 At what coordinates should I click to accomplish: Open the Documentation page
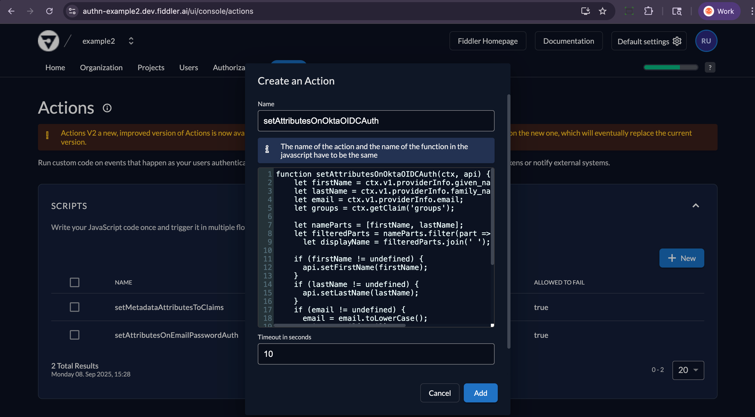568,41
